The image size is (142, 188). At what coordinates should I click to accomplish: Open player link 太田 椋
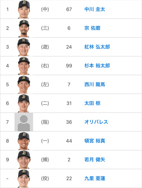tap(92, 103)
